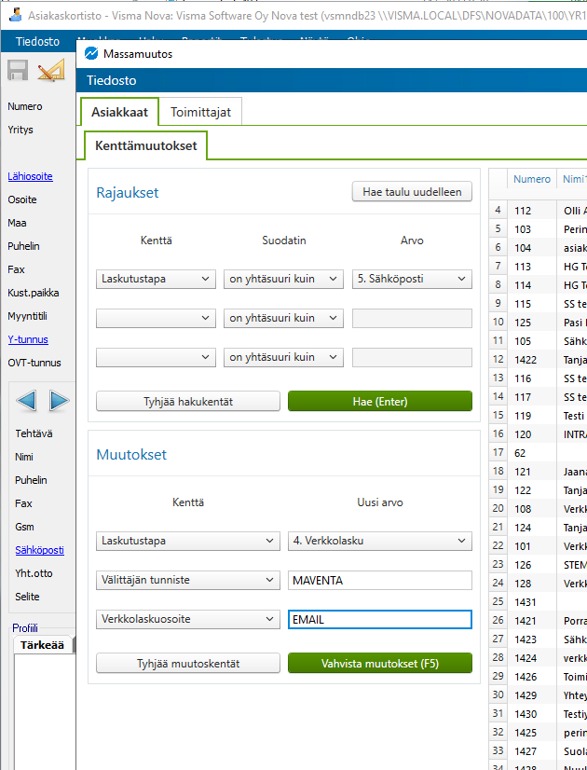587x770 pixels.
Task: Select table row with number 120
Action: click(x=538, y=434)
